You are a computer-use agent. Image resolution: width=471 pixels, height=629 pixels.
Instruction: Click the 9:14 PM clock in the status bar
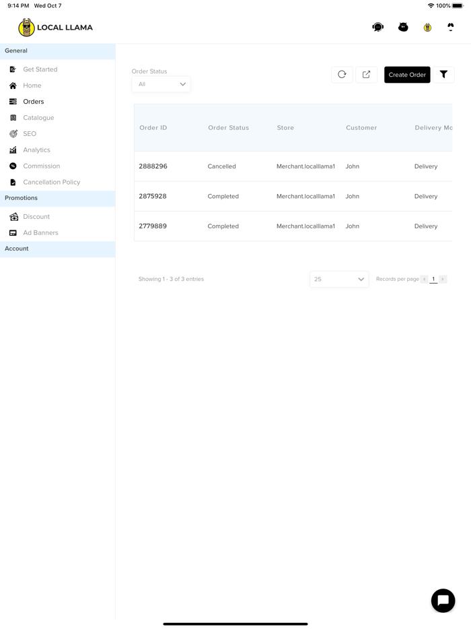click(x=18, y=5)
